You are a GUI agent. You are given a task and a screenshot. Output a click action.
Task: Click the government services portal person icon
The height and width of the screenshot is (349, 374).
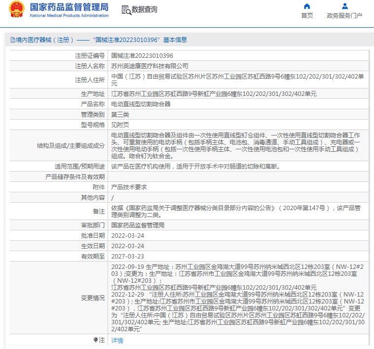point(345,6)
